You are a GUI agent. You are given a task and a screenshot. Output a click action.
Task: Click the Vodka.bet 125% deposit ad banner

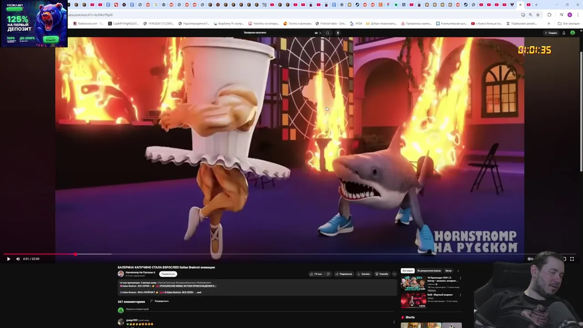tap(34, 24)
